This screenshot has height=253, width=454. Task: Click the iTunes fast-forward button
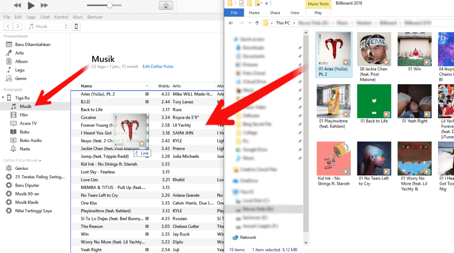pos(44,5)
